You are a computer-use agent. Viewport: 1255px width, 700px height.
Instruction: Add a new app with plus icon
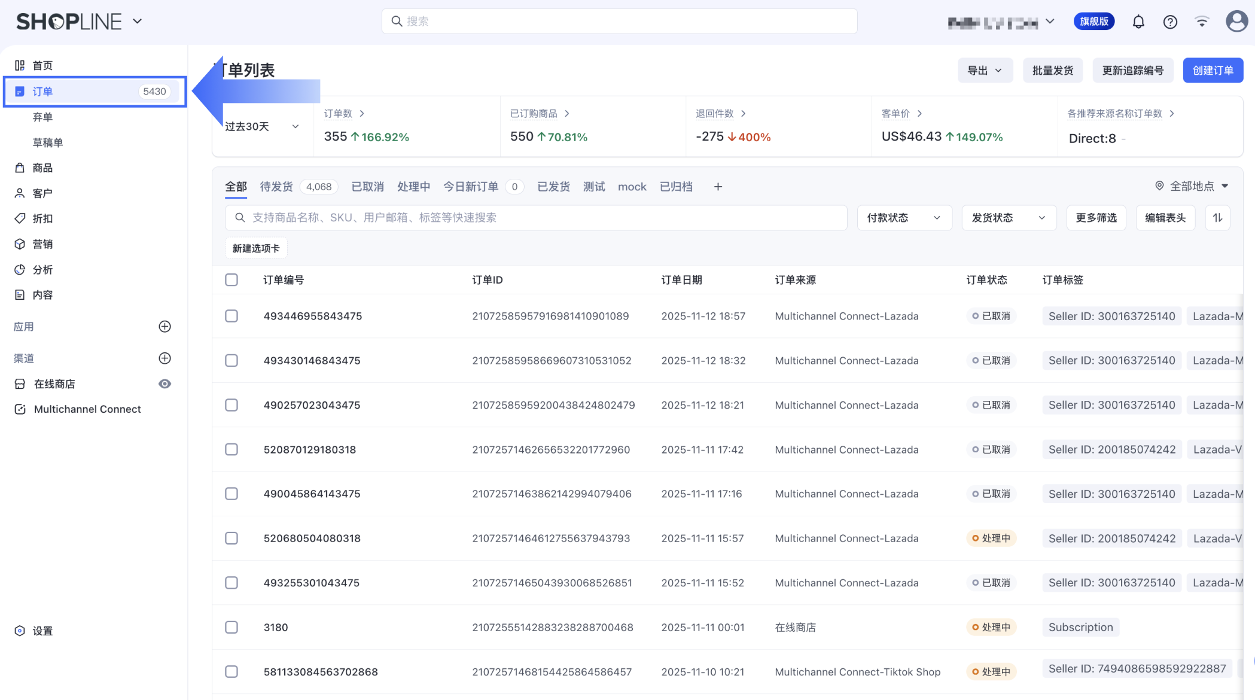pyautogui.click(x=165, y=327)
